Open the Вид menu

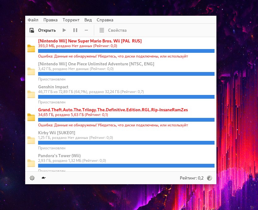[x=88, y=20]
